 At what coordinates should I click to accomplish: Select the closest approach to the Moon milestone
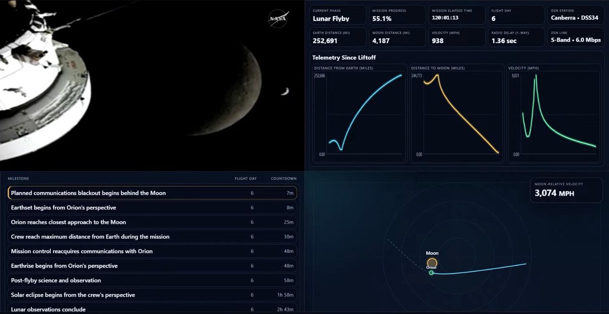152,222
